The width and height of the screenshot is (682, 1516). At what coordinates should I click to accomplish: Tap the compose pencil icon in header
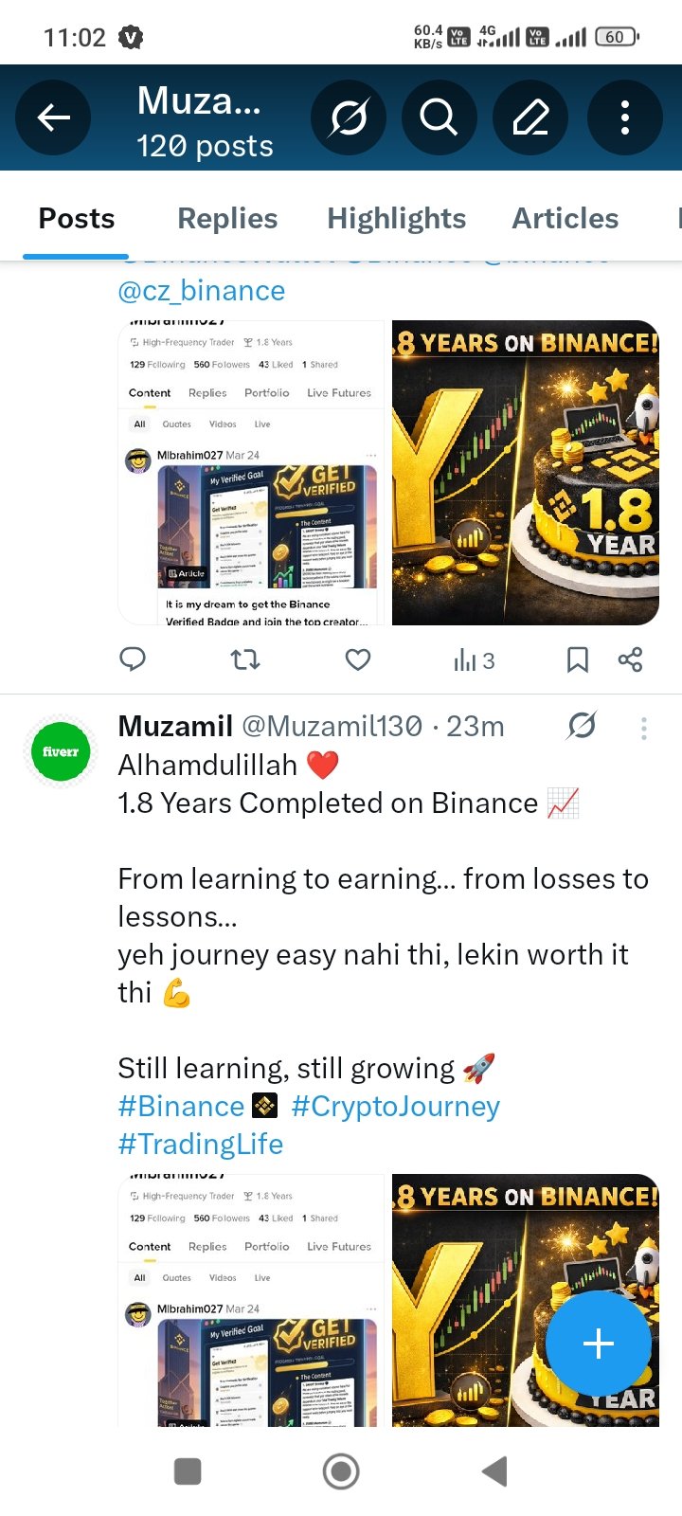pos(530,117)
